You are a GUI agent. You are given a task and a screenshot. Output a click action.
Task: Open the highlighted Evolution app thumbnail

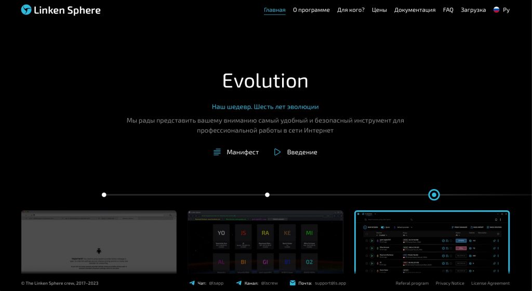[x=432, y=242]
